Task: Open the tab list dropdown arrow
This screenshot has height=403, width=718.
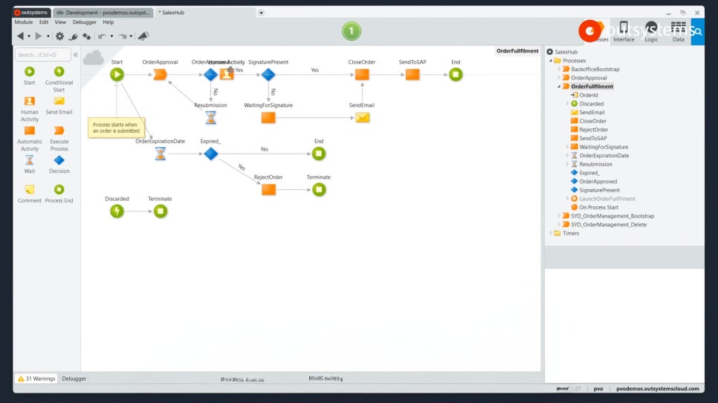Action: pyautogui.click(x=261, y=13)
